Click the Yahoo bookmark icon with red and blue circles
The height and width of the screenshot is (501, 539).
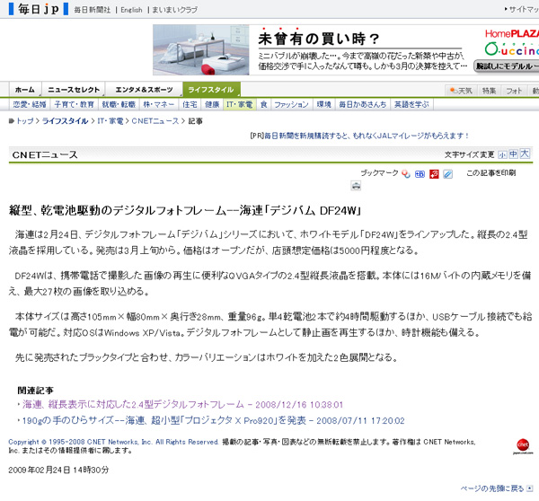tap(406, 174)
